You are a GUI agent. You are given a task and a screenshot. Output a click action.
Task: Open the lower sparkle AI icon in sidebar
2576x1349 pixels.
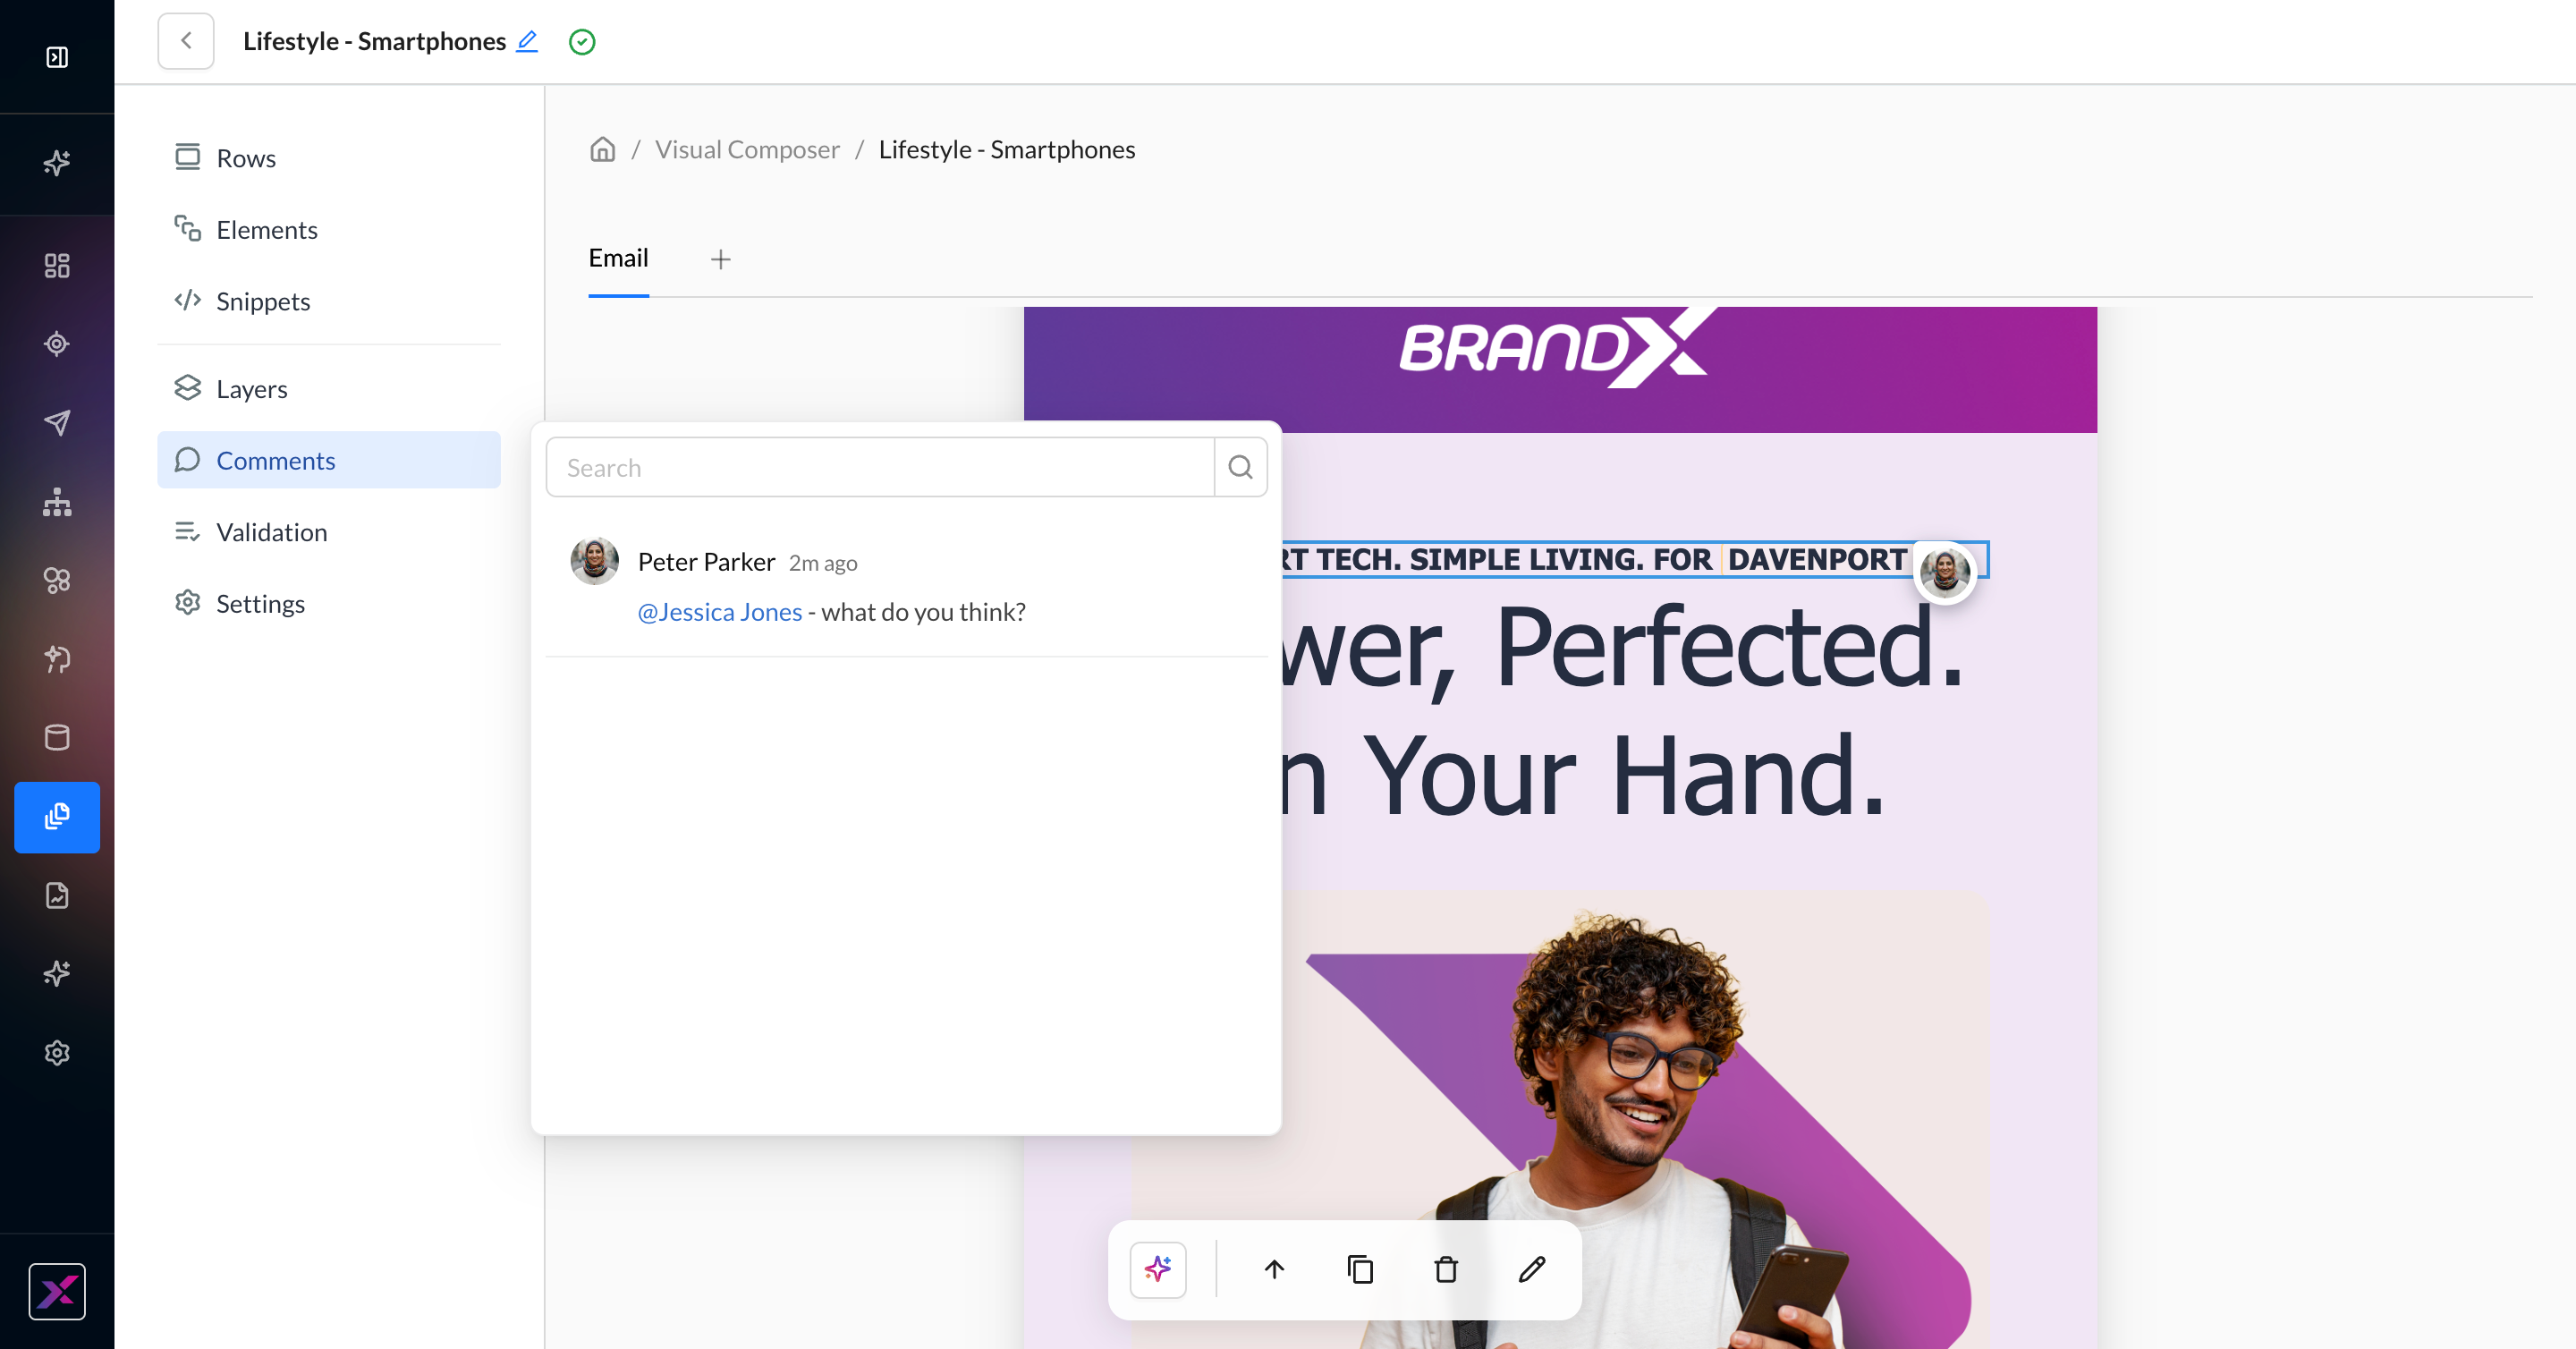click(x=57, y=974)
